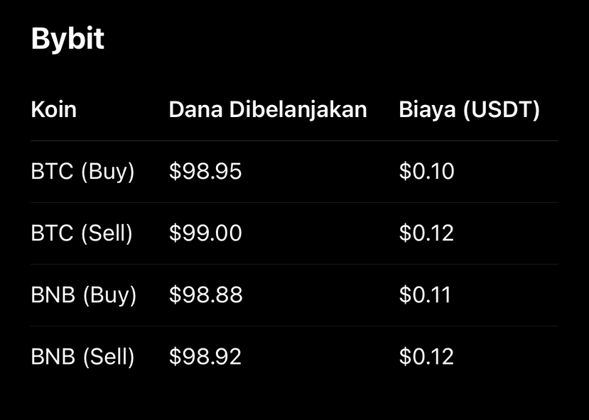Click the word USDT in header
589x420 pixels.
click(x=501, y=110)
